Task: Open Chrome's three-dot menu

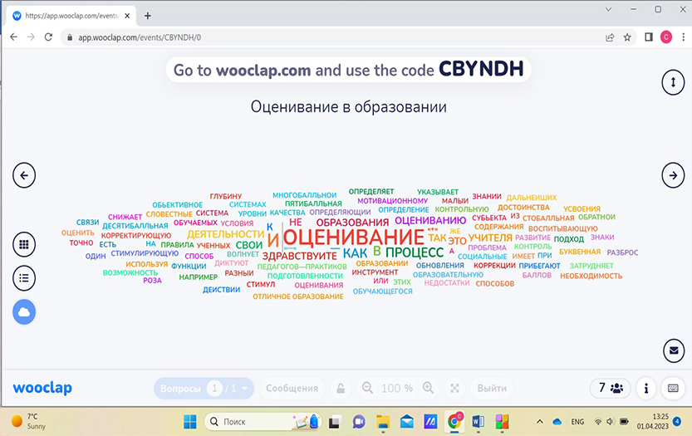Action: coord(681,37)
